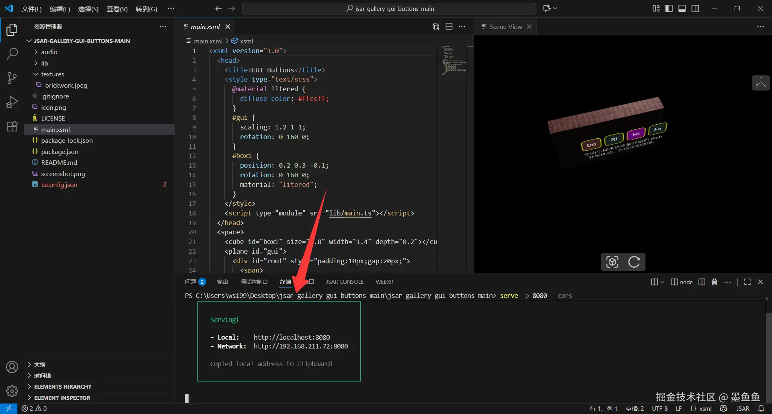Image resolution: width=772 pixels, height=414 pixels.
Task: Switch to the JSAR CONSOLE tab
Action: 345,282
